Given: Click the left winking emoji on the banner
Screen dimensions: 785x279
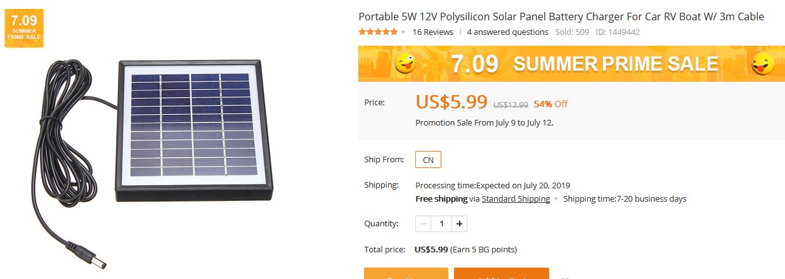Looking at the screenshot, I should coord(406,63).
